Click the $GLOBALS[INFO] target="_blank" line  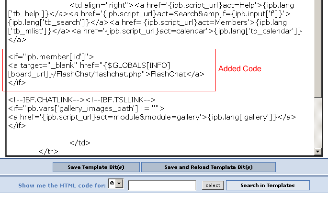pyautogui.click(x=89, y=66)
